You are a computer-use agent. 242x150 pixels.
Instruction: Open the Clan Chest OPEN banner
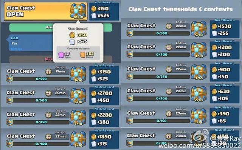click(x=46, y=12)
